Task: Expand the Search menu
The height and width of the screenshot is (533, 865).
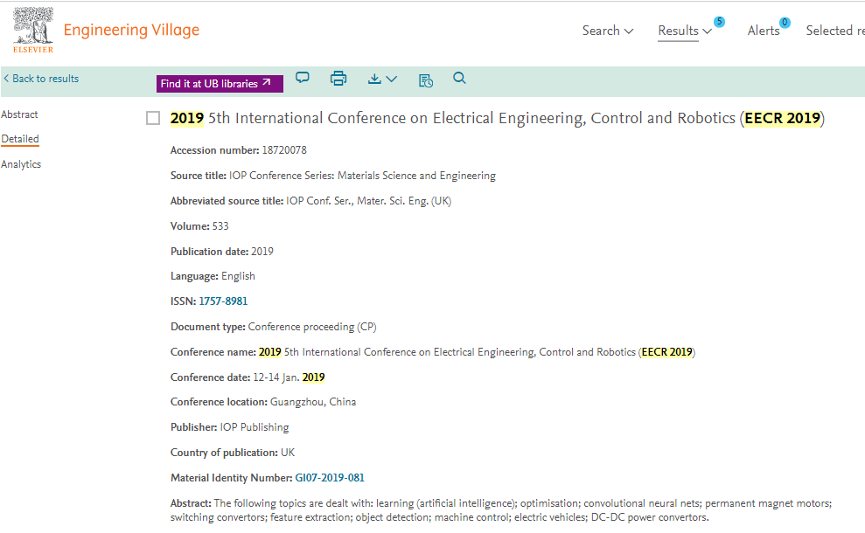Action: 607,31
